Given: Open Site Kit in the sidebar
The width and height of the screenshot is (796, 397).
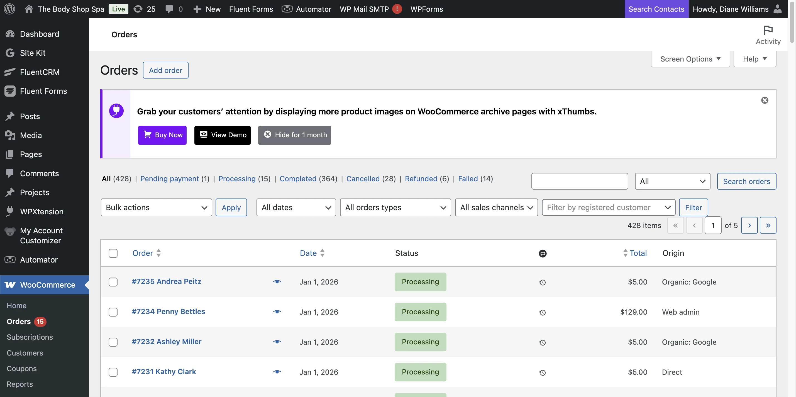Looking at the screenshot, I should (32, 53).
